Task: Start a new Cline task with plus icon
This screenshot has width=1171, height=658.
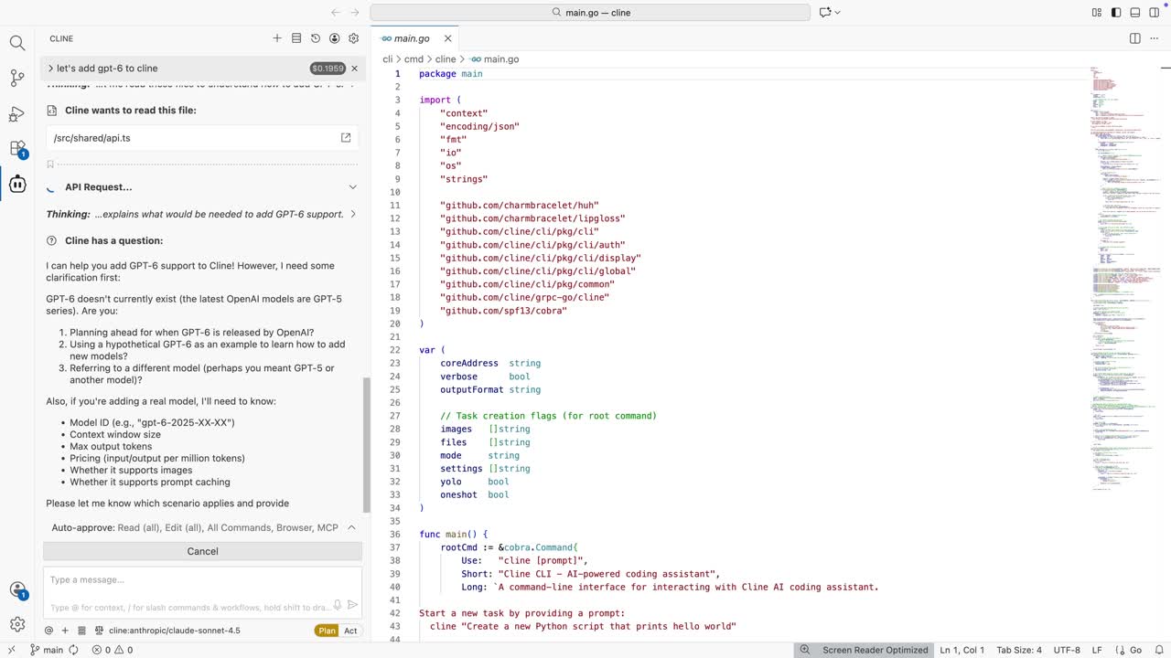Action: 277,38
